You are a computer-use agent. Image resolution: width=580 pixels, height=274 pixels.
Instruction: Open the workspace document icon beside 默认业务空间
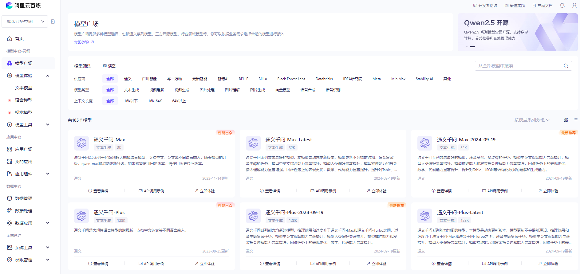[53, 22]
